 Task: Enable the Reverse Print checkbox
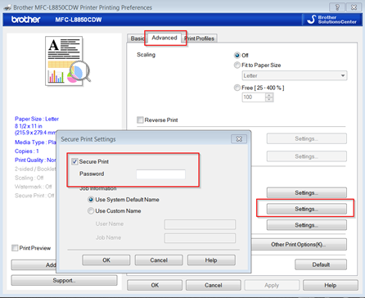pyautogui.click(x=140, y=120)
